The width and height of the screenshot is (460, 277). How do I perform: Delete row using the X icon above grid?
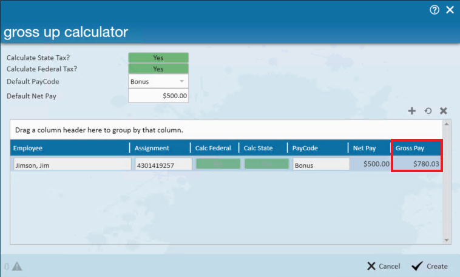pyautogui.click(x=443, y=111)
